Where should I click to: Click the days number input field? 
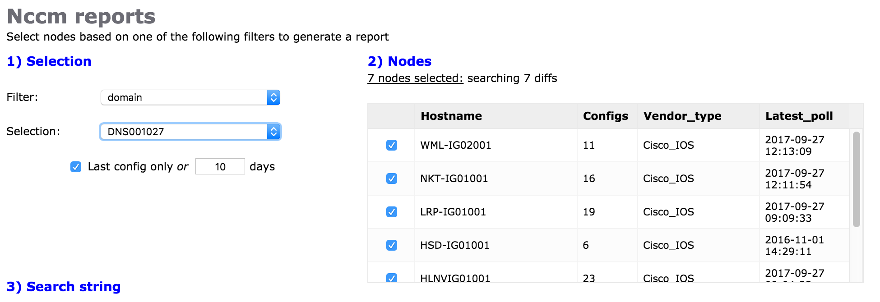pos(220,167)
